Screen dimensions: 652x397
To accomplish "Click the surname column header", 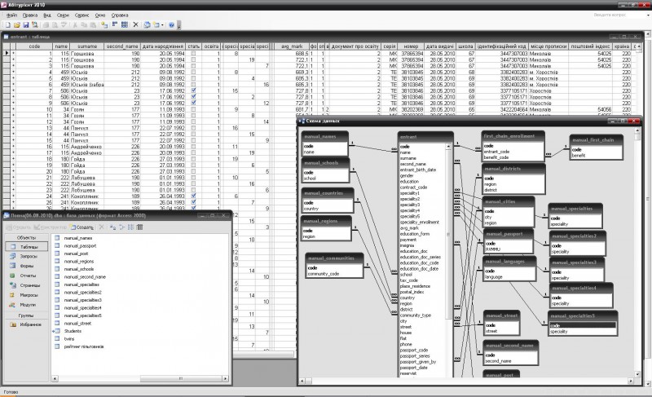I will [x=87, y=46].
